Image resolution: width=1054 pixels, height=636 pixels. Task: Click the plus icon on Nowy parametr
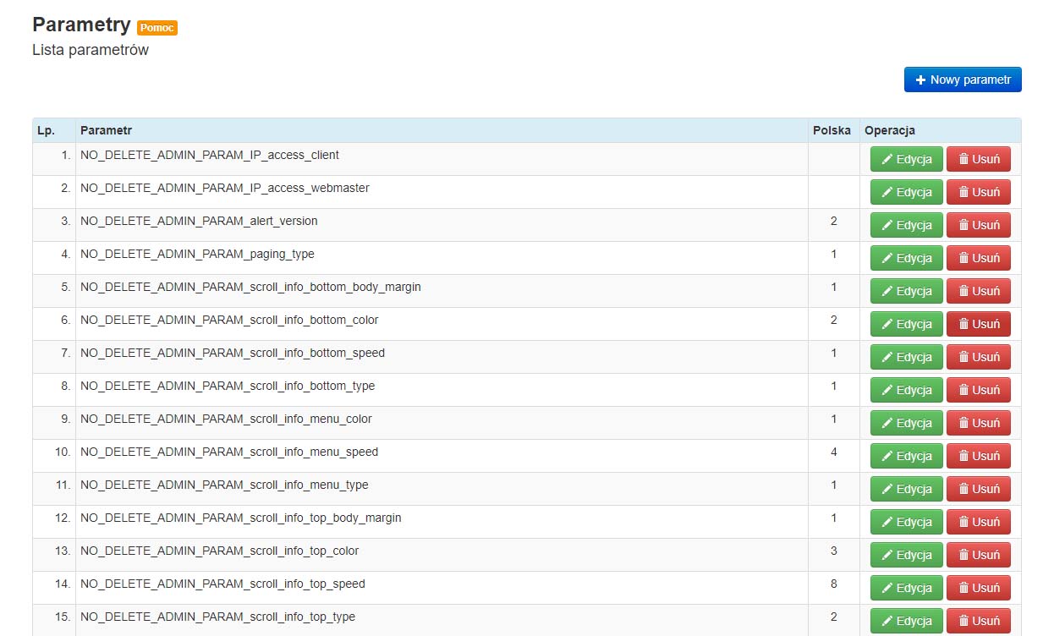[x=921, y=80]
